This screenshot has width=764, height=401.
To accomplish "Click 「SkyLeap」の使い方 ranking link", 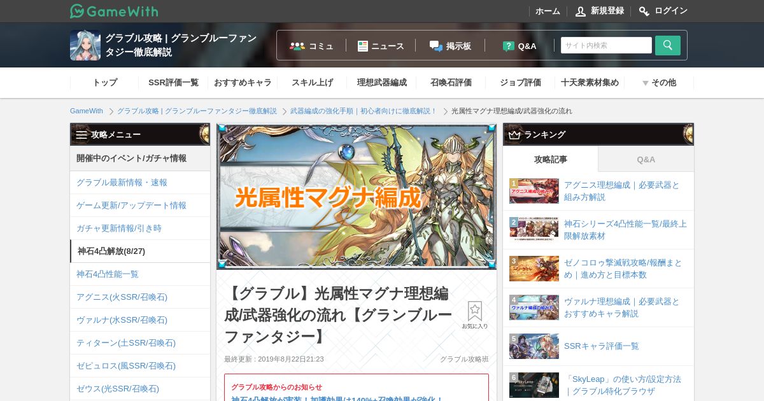I will tap(623, 385).
